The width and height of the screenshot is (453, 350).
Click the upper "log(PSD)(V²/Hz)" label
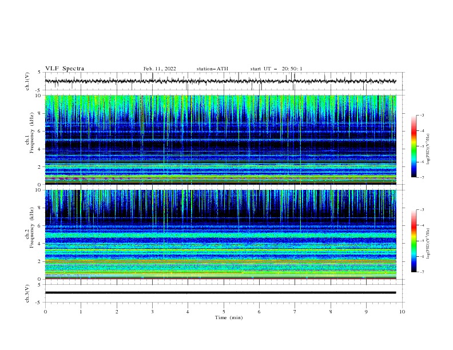[x=428, y=149]
